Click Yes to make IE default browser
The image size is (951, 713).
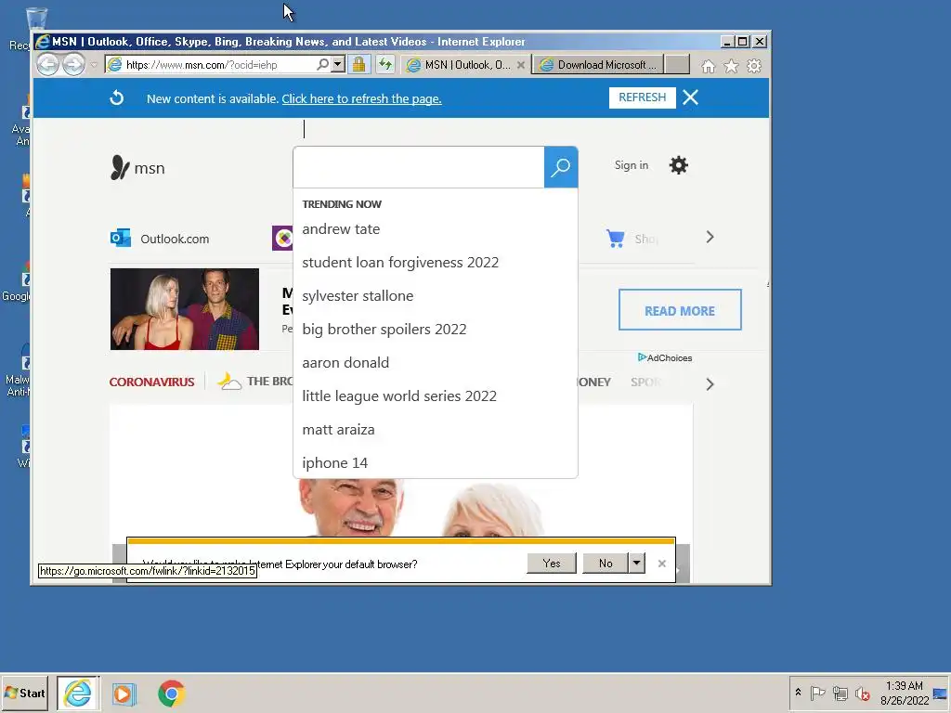pos(552,564)
